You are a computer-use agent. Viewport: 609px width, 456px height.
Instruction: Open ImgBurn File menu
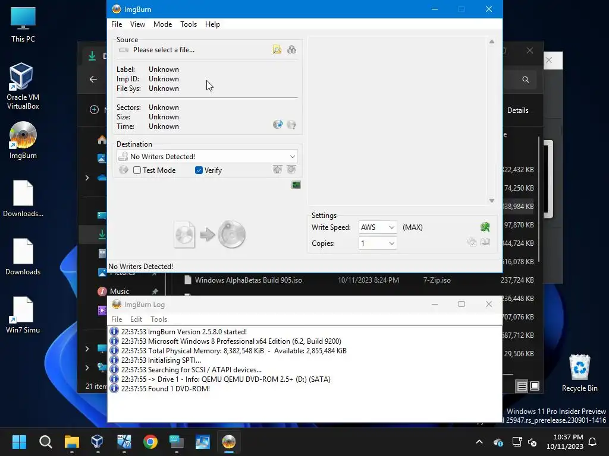click(117, 24)
